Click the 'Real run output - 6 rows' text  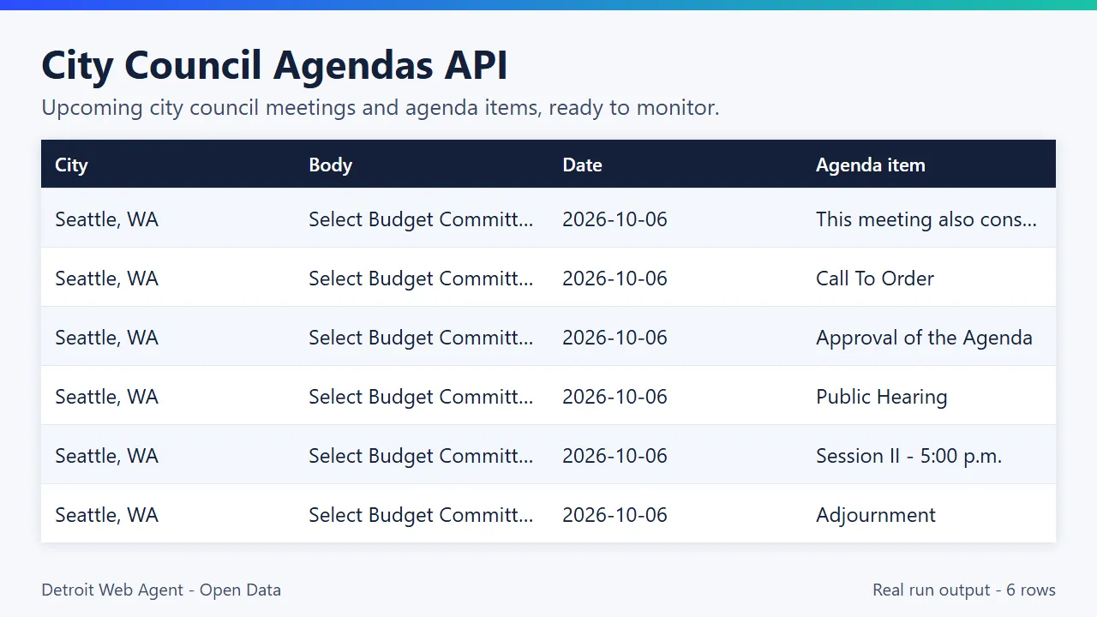(x=964, y=590)
